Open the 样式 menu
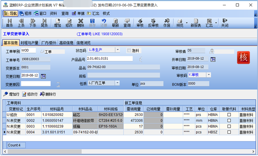Viewport: 258px width, 156px height. pyautogui.click(x=106, y=13)
